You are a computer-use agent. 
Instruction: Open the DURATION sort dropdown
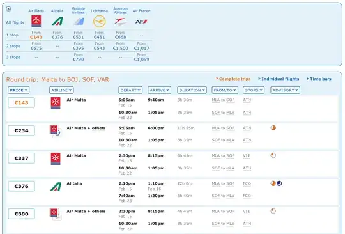pyautogui.click(x=192, y=90)
